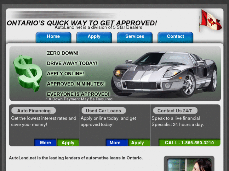Select the Auto Financing heading label
The image size is (229, 171).
[34, 111]
